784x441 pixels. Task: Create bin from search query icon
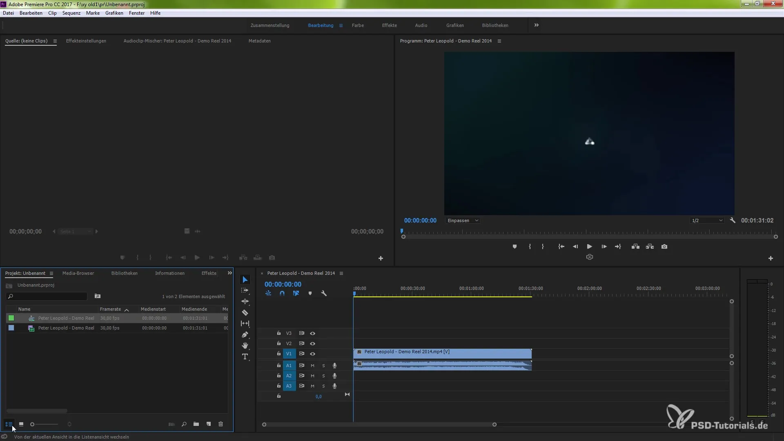pyautogui.click(x=98, y=296)
